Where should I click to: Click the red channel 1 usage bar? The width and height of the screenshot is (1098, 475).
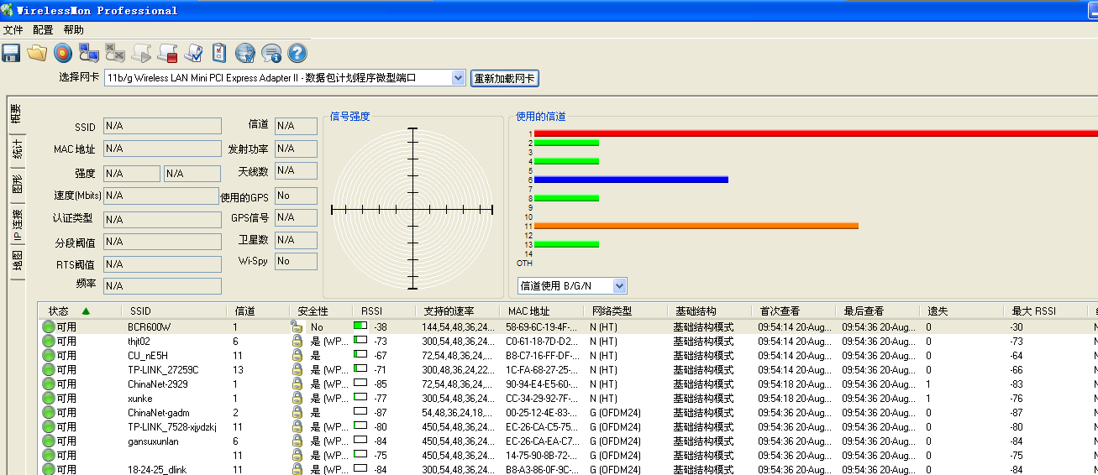816,133
